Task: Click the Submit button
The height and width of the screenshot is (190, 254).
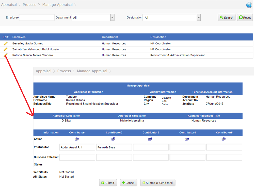Action: pyautogui.click(x=108, y=183)
